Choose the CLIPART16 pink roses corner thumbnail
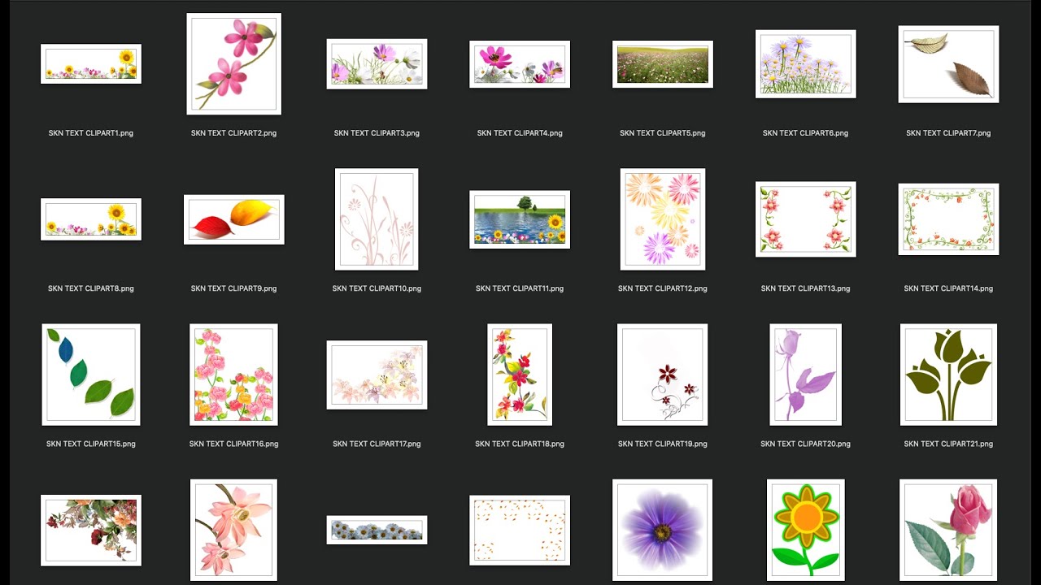The image size is (1041, 585). [x=234, y=375]
